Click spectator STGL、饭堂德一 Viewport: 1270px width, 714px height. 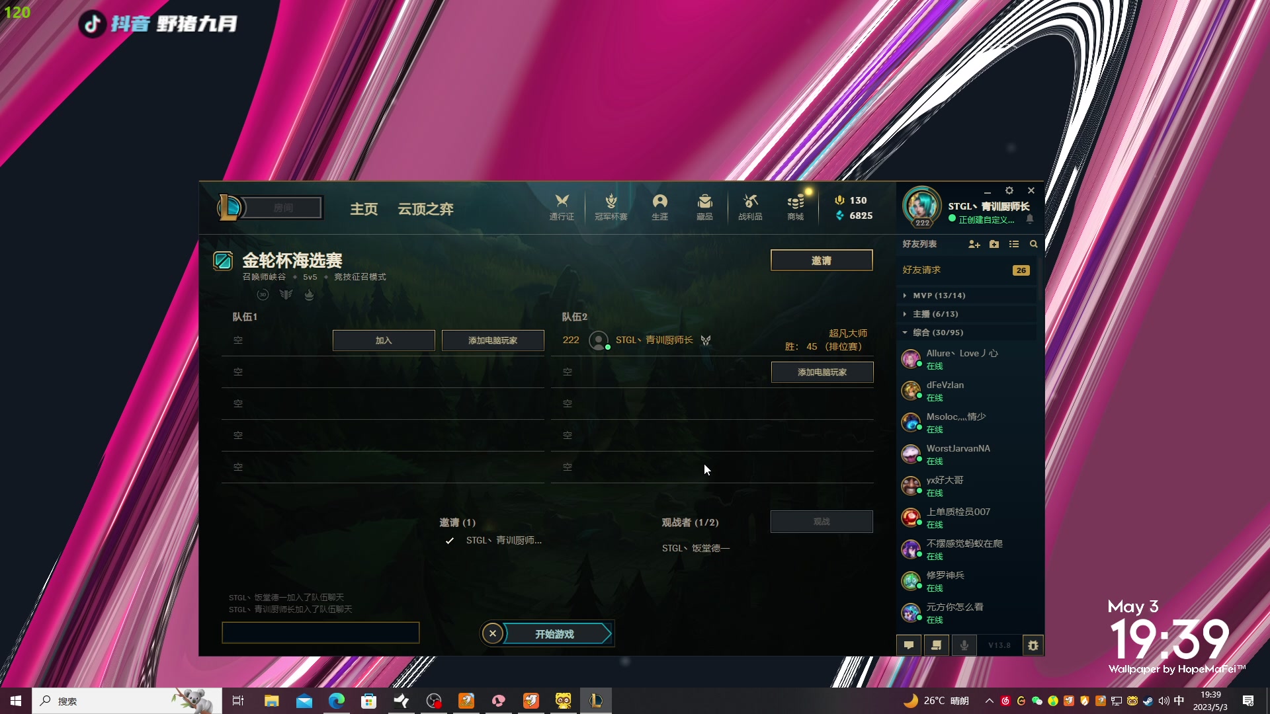click(x=696, y=548)
